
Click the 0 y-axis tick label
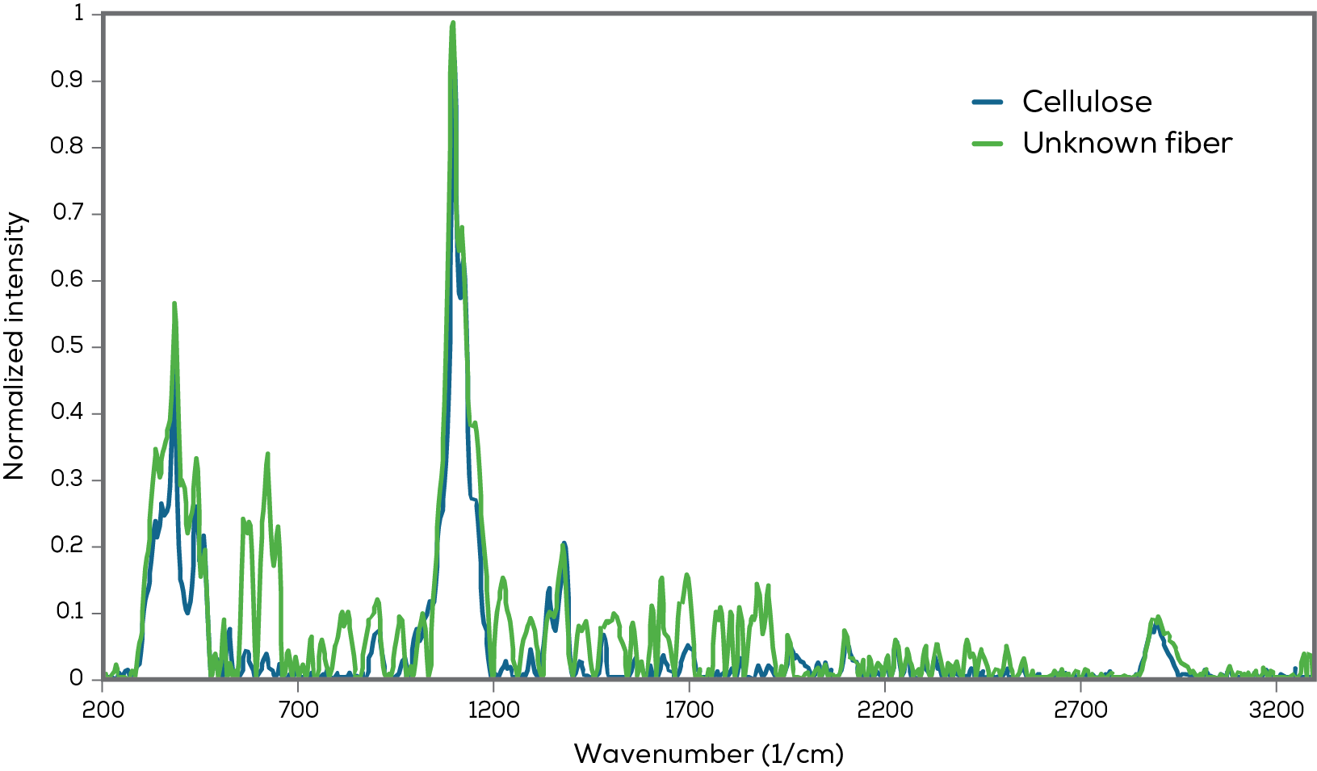tap(77, 679)
